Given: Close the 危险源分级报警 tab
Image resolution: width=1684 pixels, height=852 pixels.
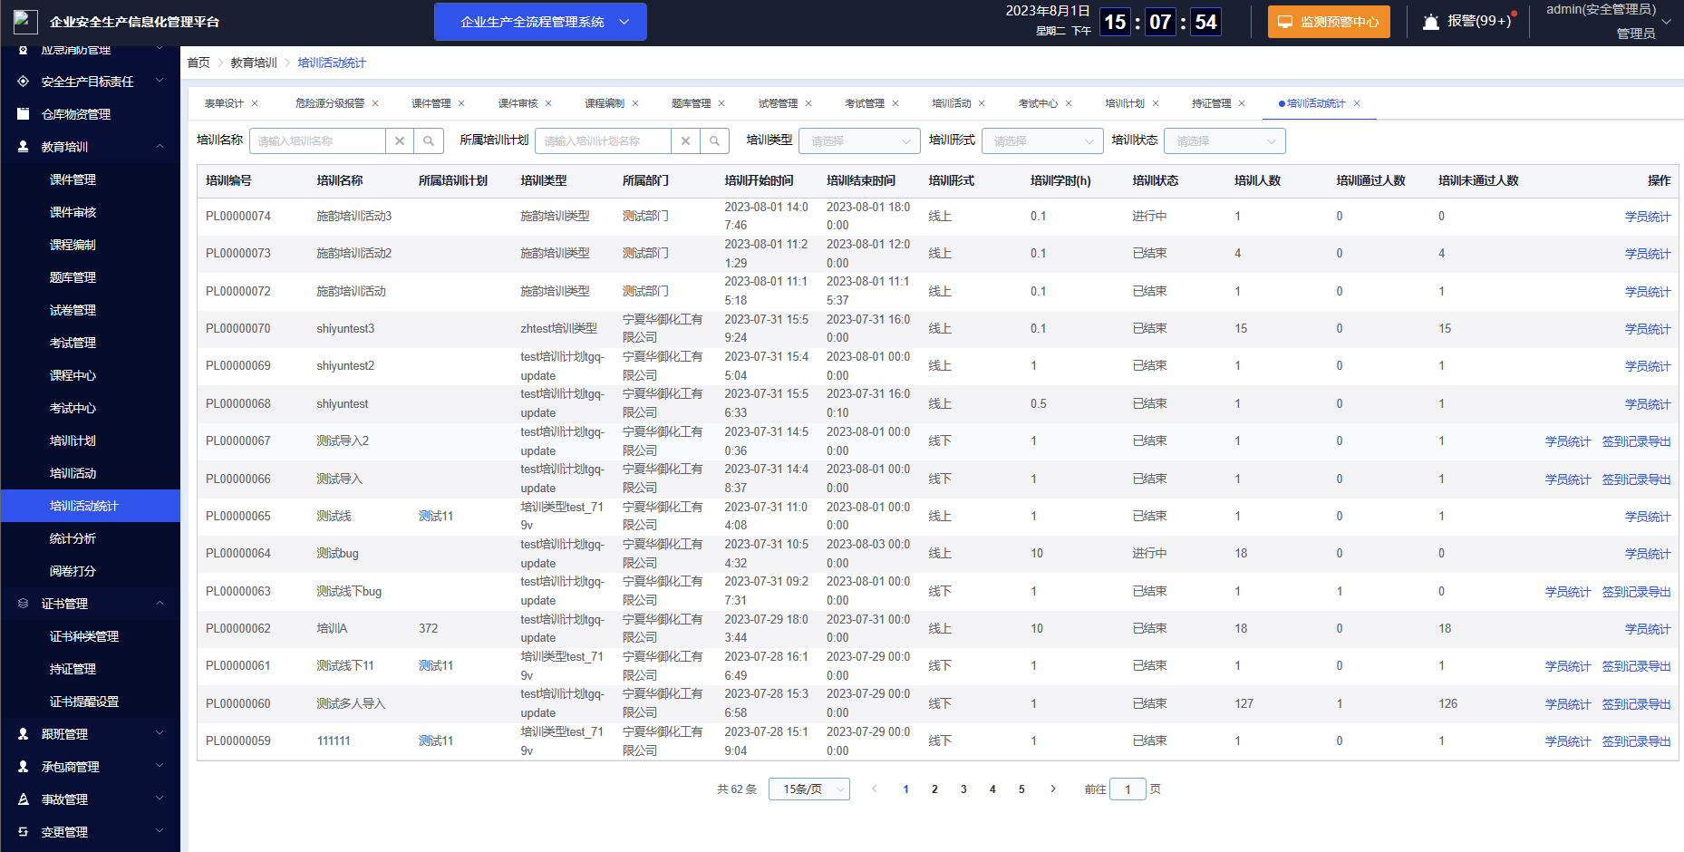Looking at the screenshot, I should point(375,103).
